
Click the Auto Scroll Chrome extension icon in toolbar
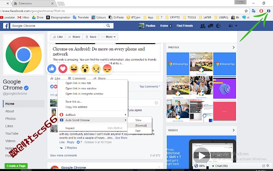click(269, 11)
